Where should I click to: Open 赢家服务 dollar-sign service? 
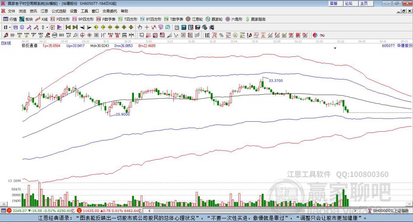pyautogui.click(x=256, y=19)
